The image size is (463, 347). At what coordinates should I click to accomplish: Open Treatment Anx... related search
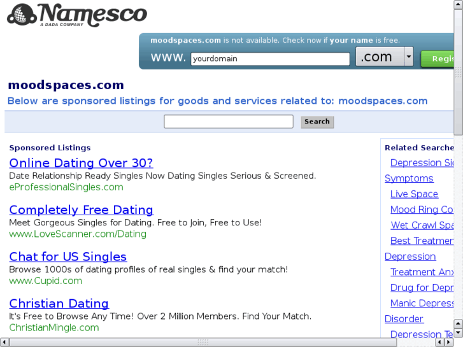[x=422, y=272]
